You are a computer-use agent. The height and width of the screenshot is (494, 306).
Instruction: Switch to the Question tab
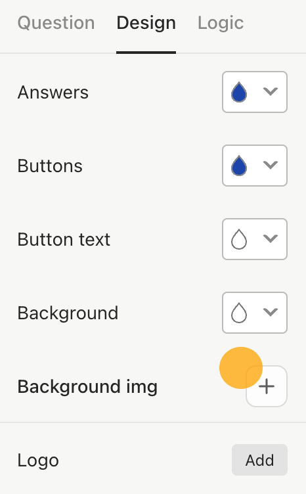pos(56,23)
